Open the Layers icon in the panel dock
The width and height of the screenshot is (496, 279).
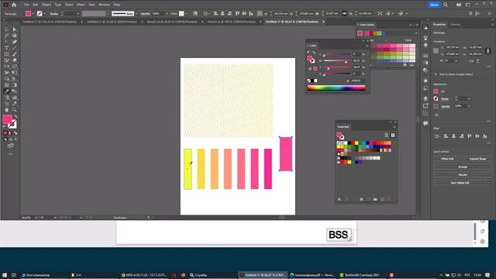[x=425, y=98]
